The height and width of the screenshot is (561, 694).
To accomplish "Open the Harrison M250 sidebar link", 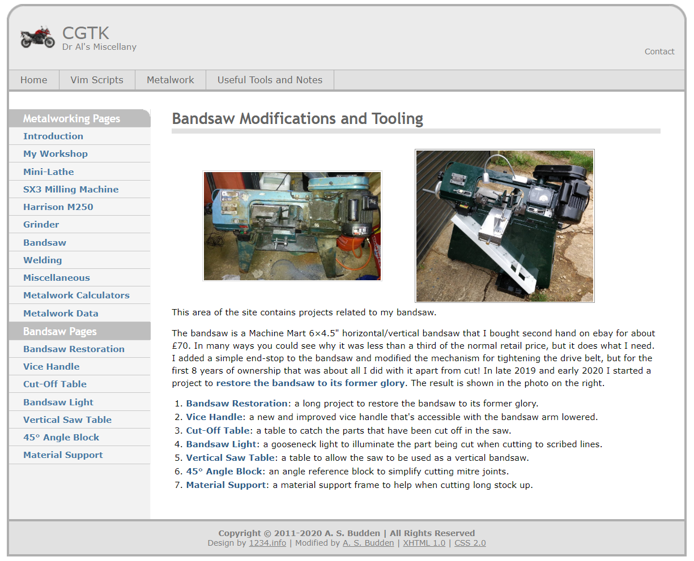I will tap(58, 207).
